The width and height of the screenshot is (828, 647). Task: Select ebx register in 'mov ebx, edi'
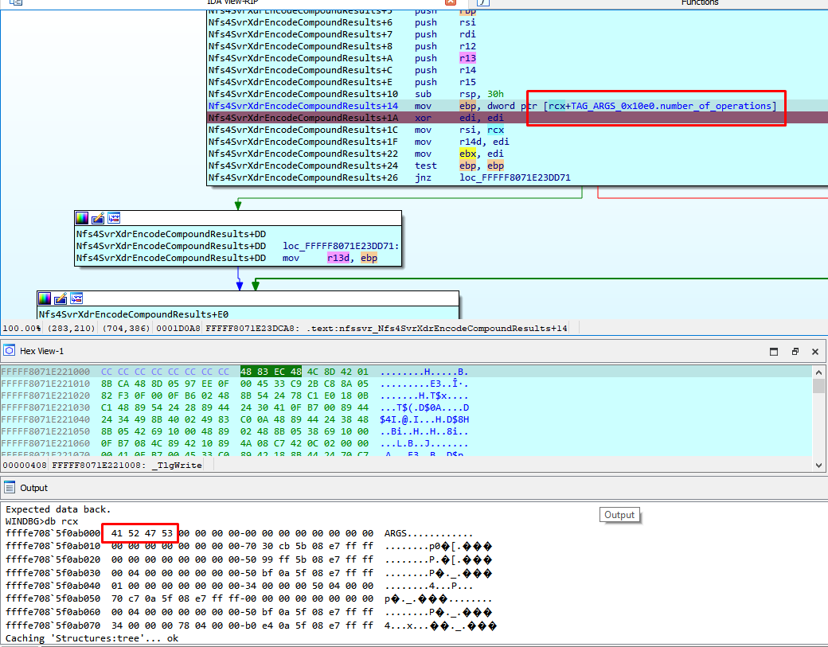point(467,154)
